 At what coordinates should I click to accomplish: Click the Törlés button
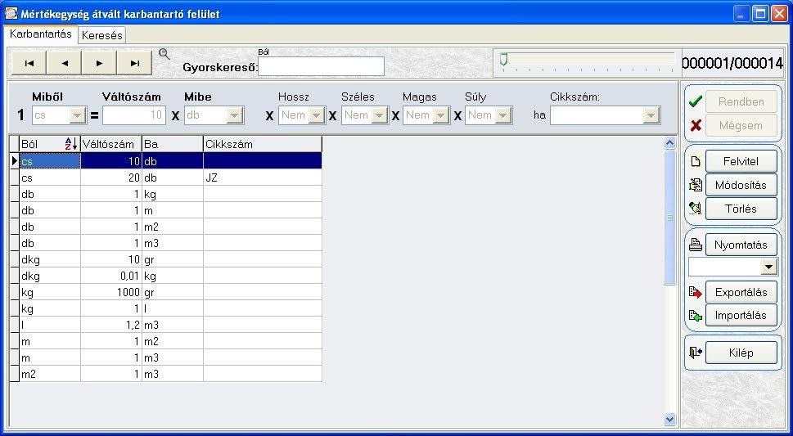pyautogui.click(x=741, y=209)
